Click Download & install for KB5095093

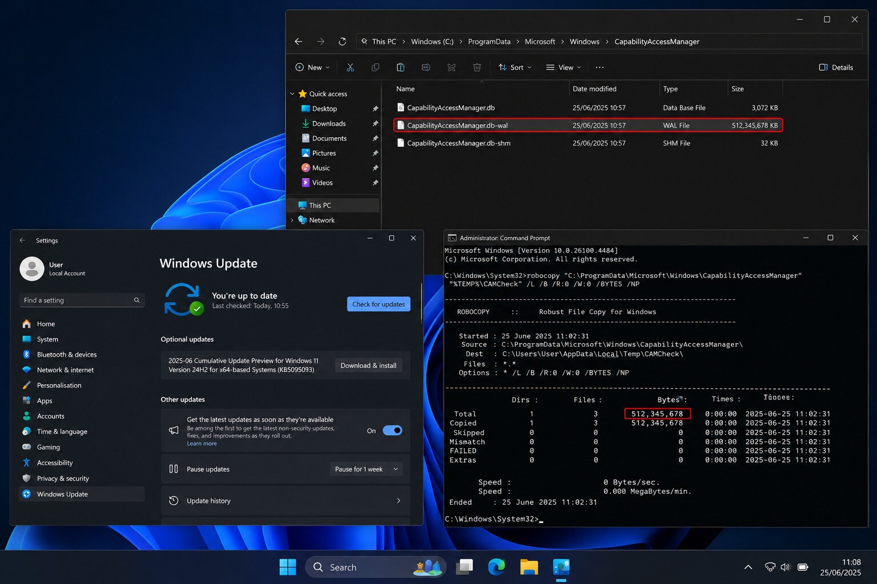[x=368, y=366]
